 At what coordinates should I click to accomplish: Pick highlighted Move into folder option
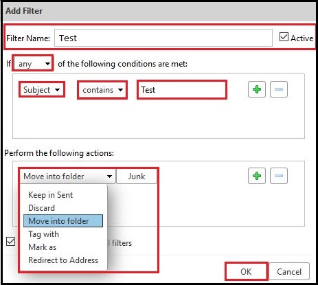63,221
